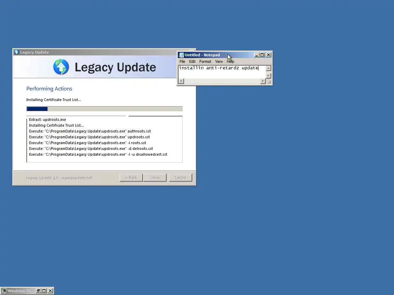
Task: Select the log line ending in -d delroots.sst
Action: coord(91,149)
